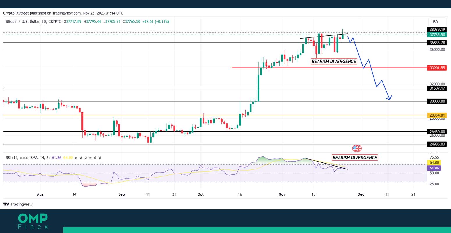Screen dimensions: 451x233
Task: Click BEARISH DIVERGENCE label on price chart
Action: coord(334,62)
